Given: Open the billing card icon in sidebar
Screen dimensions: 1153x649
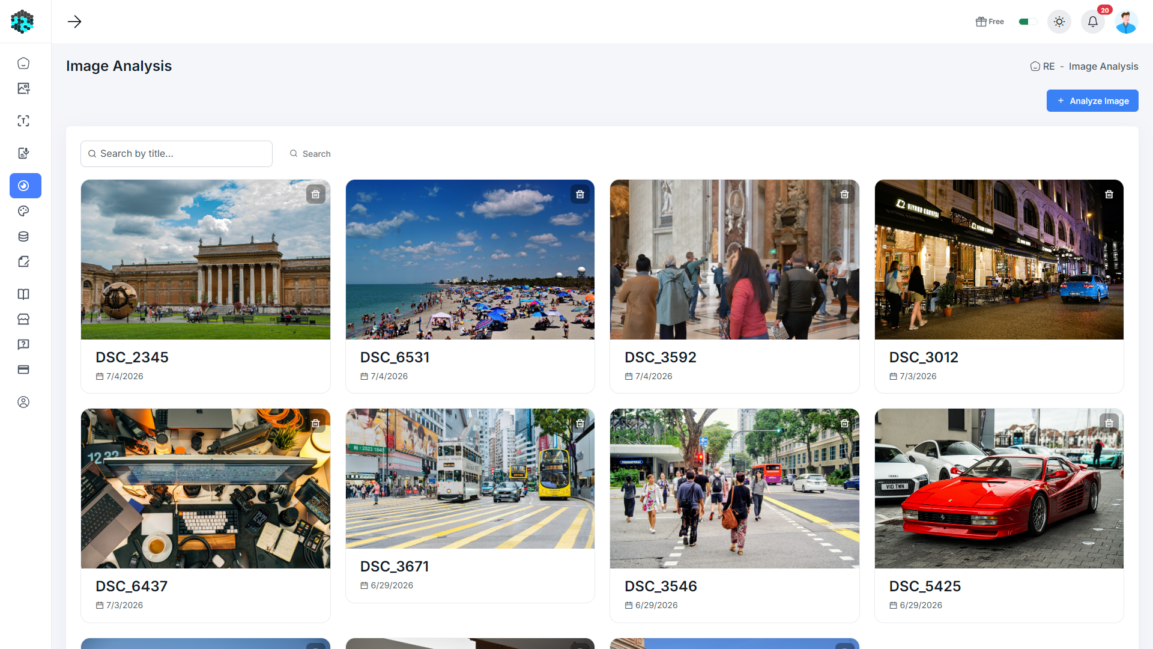Looking at the screenshot, I should click(23, 370).
